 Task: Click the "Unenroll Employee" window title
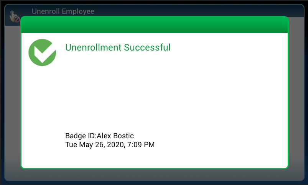[63, 11]
